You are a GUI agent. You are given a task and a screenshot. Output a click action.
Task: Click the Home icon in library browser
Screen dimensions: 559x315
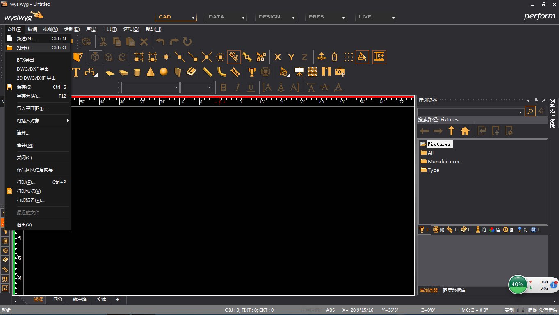point(465,131)
